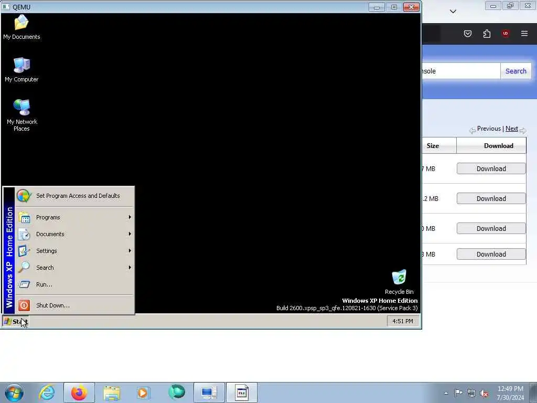537x403 pixels.
Task: Click the third Download button in the table
Action: [491, 229]
